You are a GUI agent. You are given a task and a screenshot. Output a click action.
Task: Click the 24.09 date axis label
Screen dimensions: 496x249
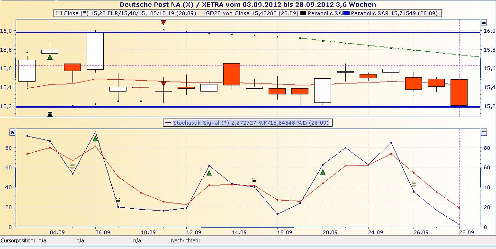pyautogui.click(x=376, y=232)
